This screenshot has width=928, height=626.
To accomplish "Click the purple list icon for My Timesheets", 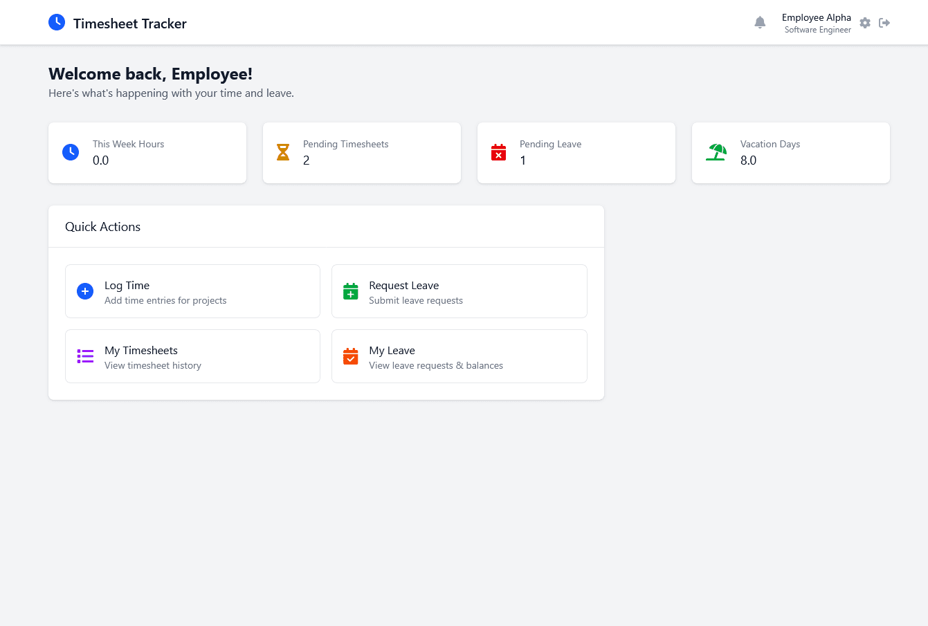I will [85, 356].
